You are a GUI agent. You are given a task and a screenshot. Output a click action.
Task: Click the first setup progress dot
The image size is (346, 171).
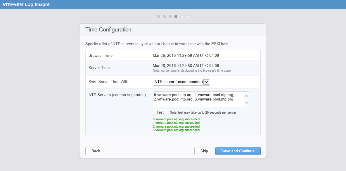click(158, 17)
